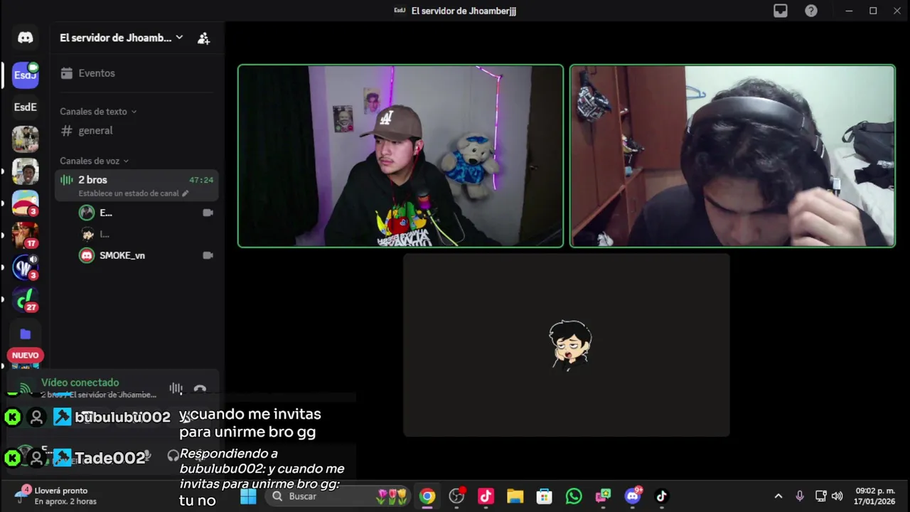
Task: Open File Explorer from taskbar
Action: pos(515,496)
